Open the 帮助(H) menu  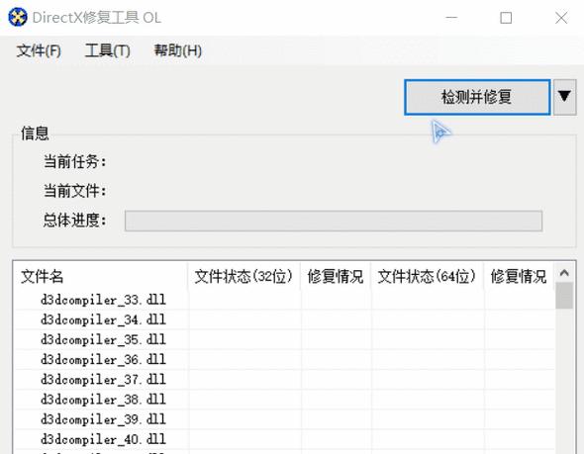178,50
